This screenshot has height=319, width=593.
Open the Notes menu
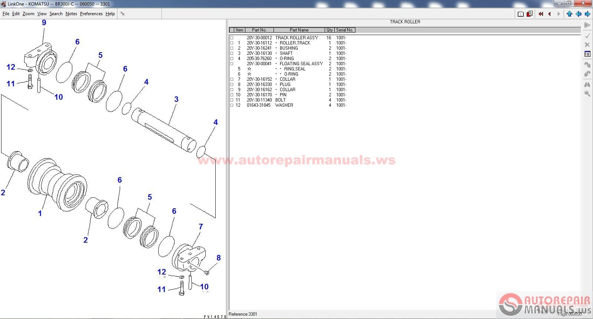[71, 14]
